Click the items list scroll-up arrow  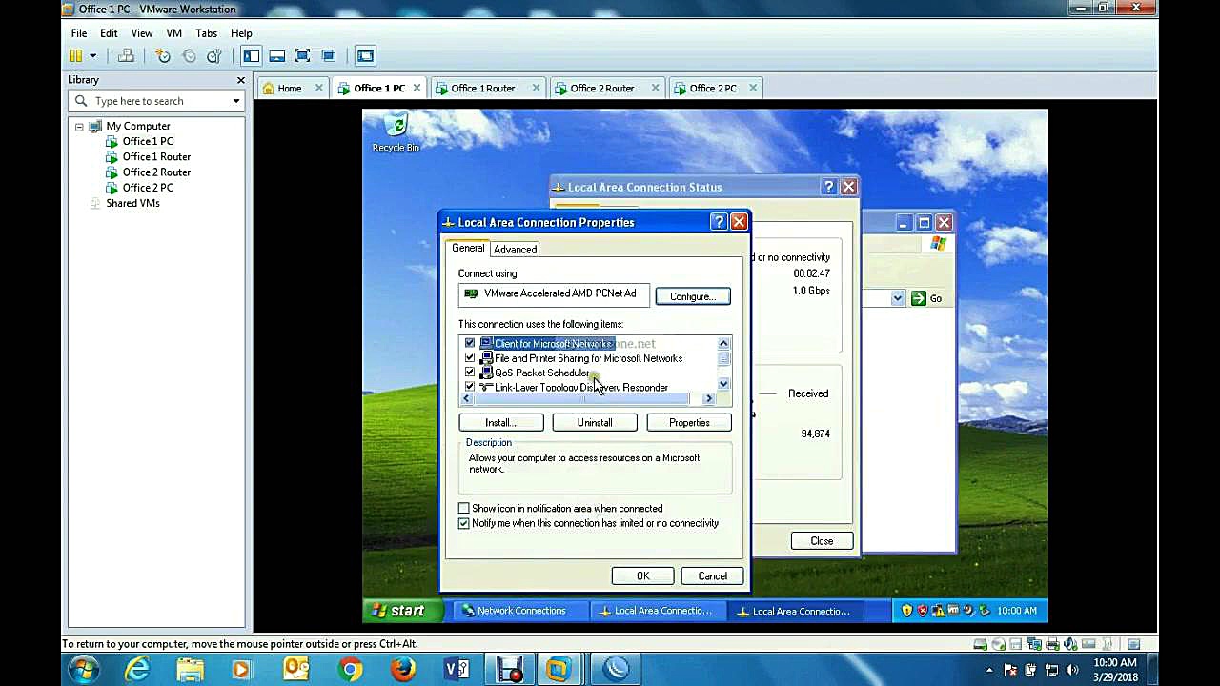723,343
